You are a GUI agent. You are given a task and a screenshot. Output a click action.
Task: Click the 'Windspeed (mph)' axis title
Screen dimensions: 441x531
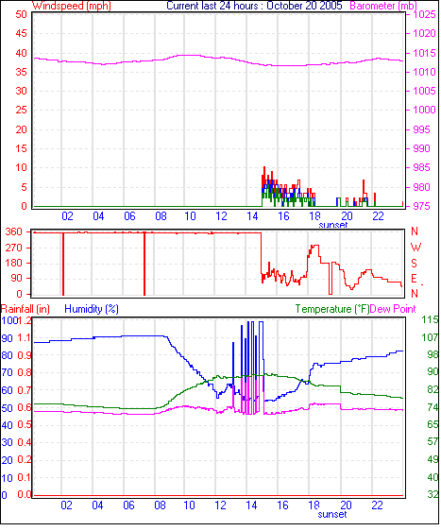[72, 6]
